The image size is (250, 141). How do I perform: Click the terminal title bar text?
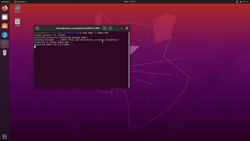pos(78,28)
